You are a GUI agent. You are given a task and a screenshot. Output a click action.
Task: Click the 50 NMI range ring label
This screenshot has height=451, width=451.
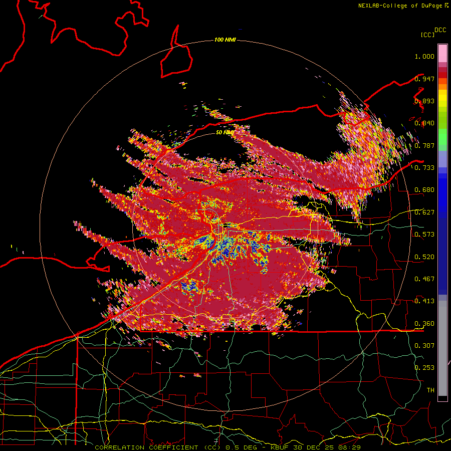(224, 132)
